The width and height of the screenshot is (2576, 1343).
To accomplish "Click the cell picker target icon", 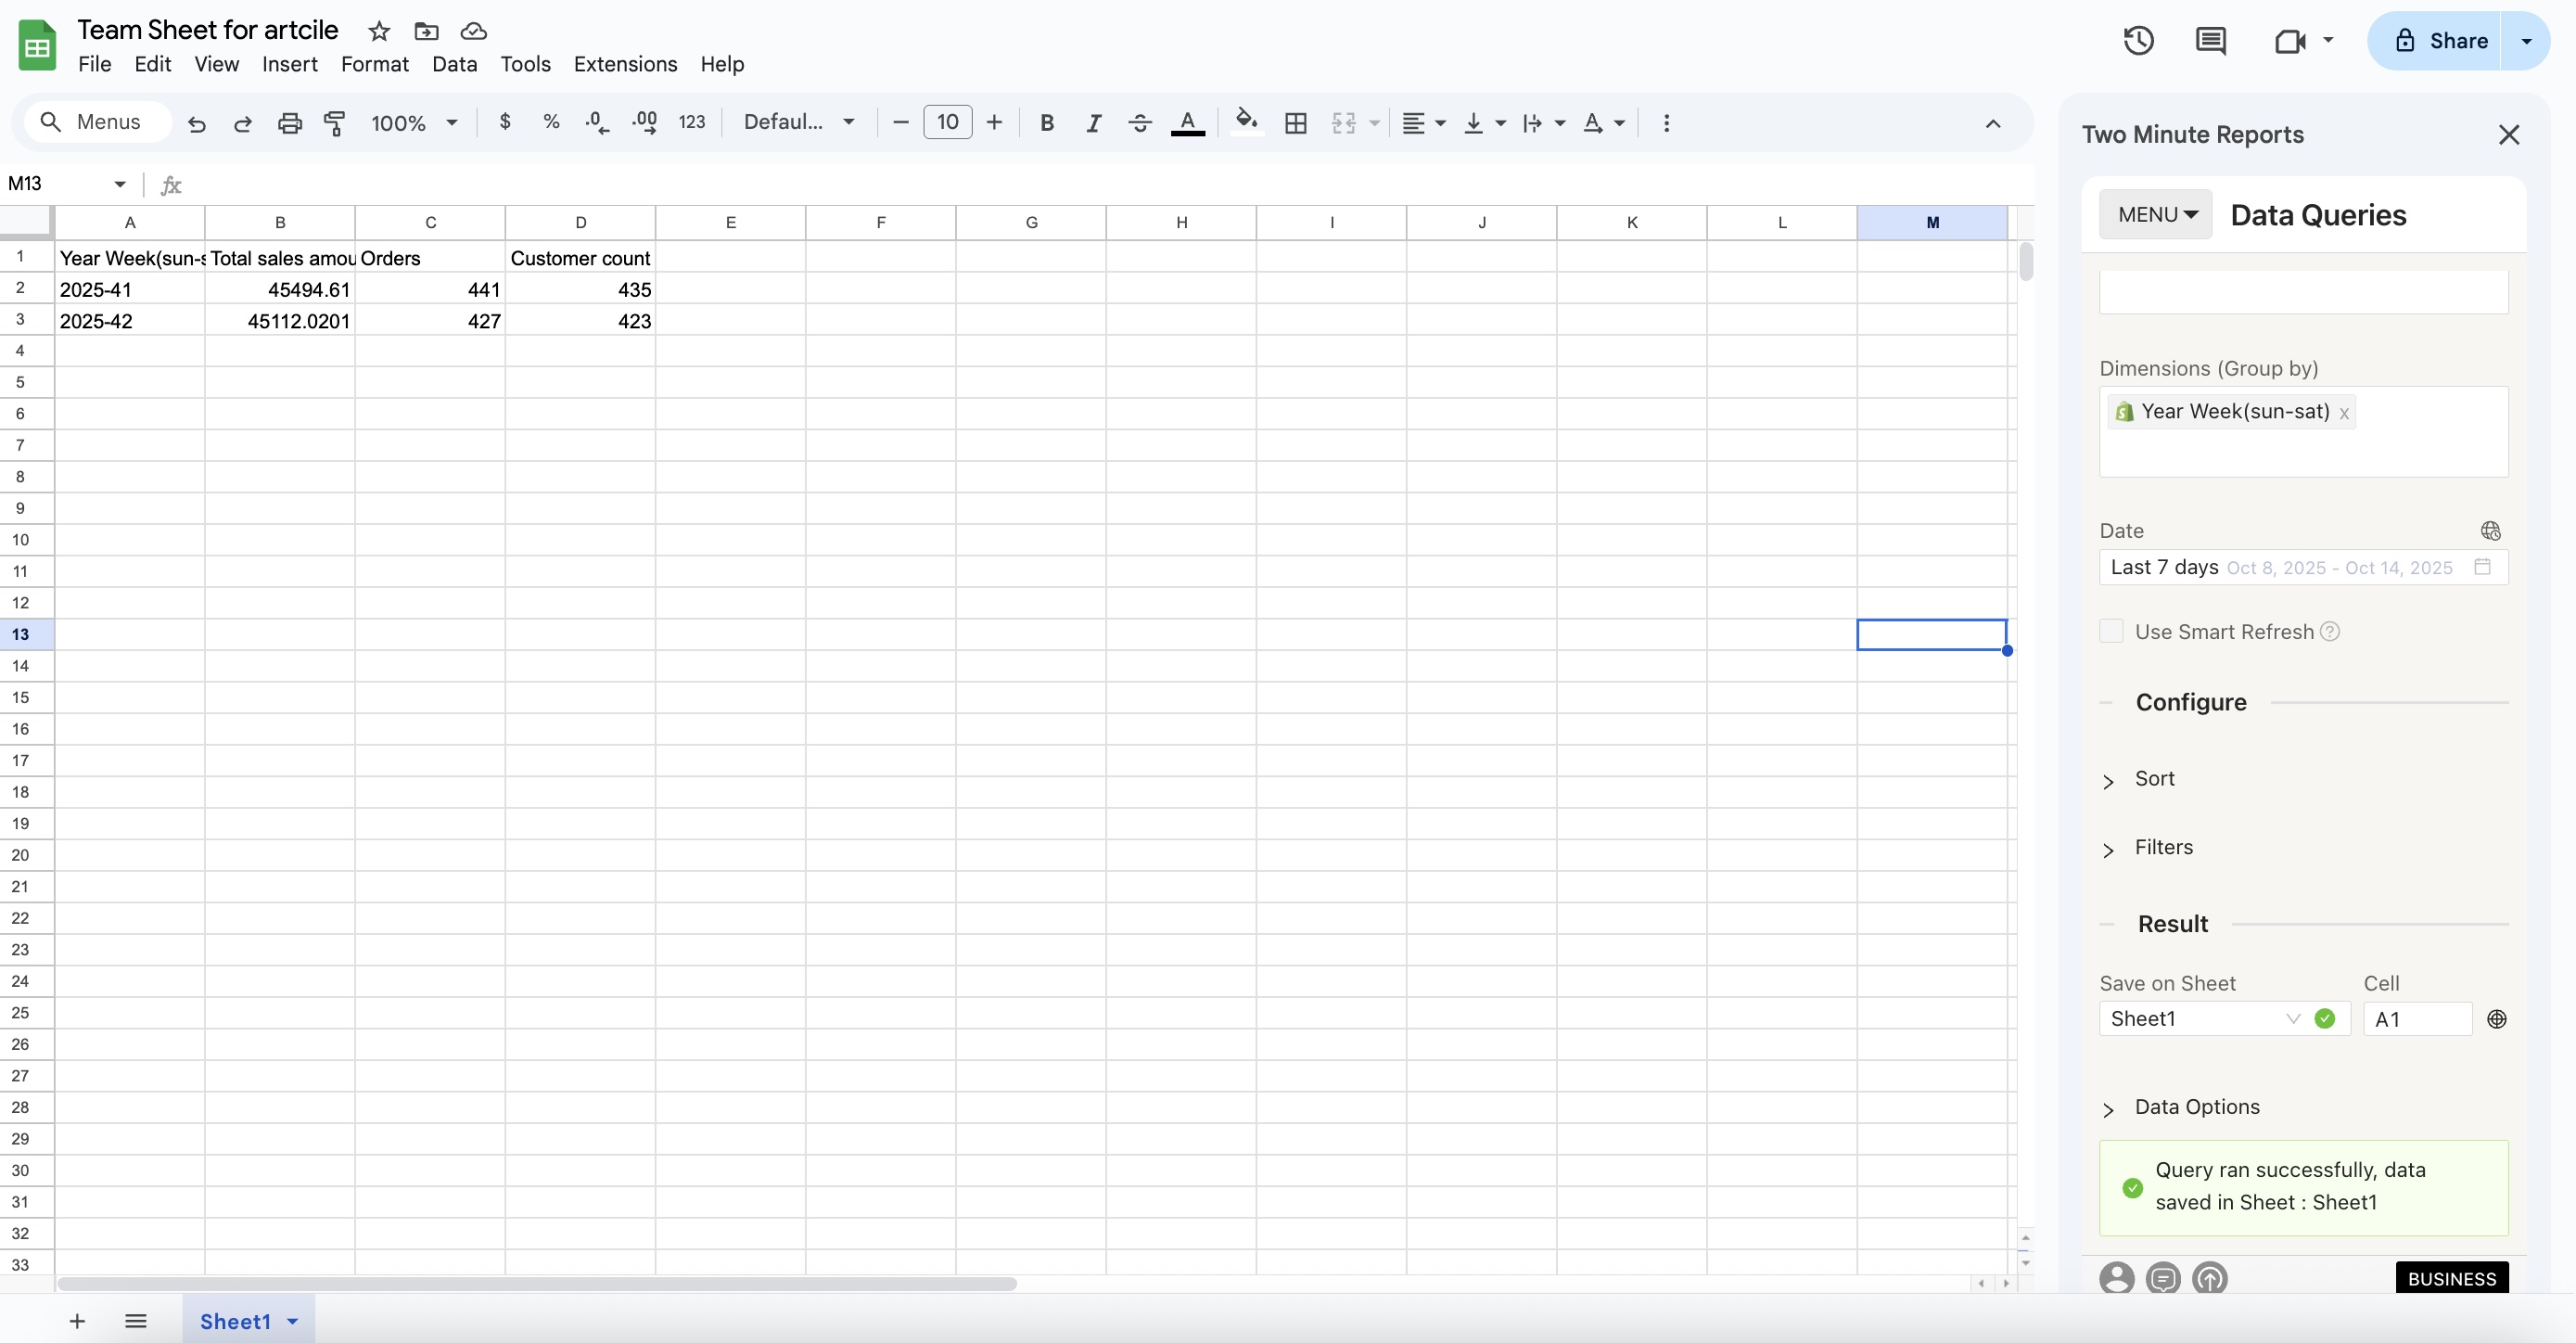I will 2497,1019.
